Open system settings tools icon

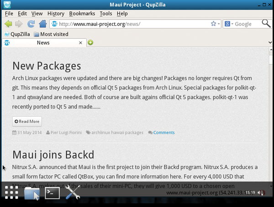tap(73, 192)
